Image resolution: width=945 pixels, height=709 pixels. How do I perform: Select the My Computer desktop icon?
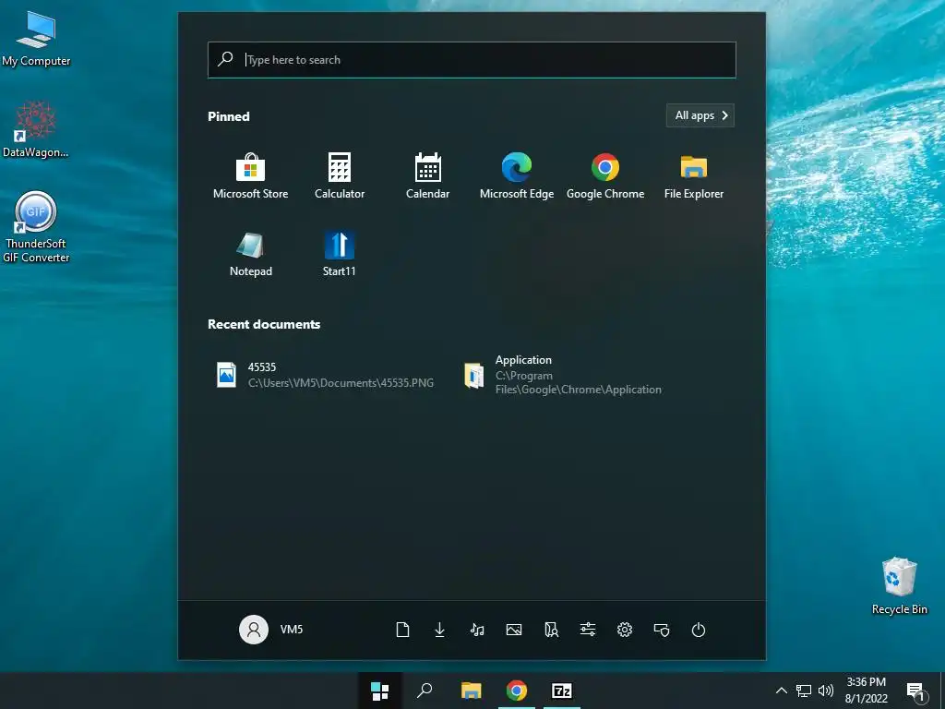[36, 39]
